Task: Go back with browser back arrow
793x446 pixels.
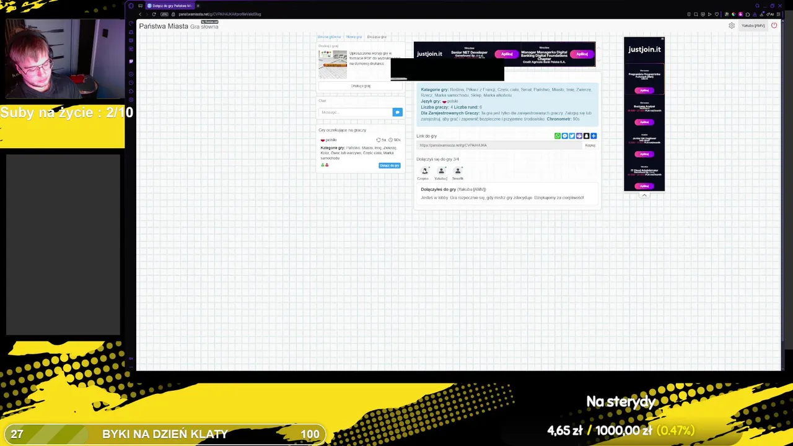Action: (140, 14)
